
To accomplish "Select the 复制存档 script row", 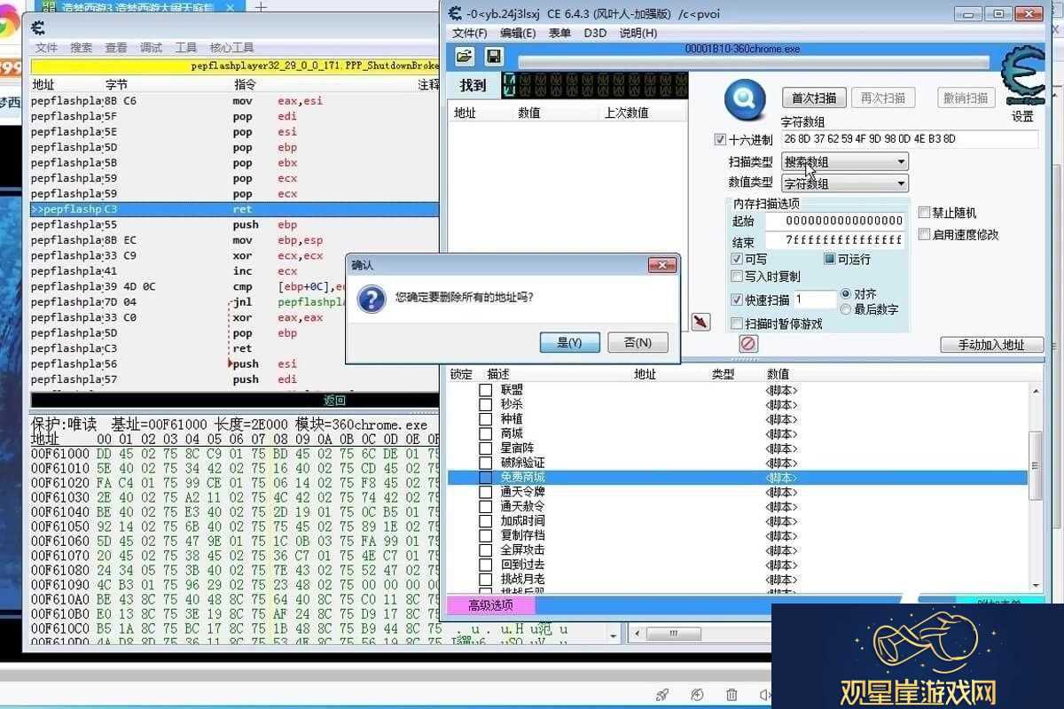I will pyautogui.click(x=738, y=535).
